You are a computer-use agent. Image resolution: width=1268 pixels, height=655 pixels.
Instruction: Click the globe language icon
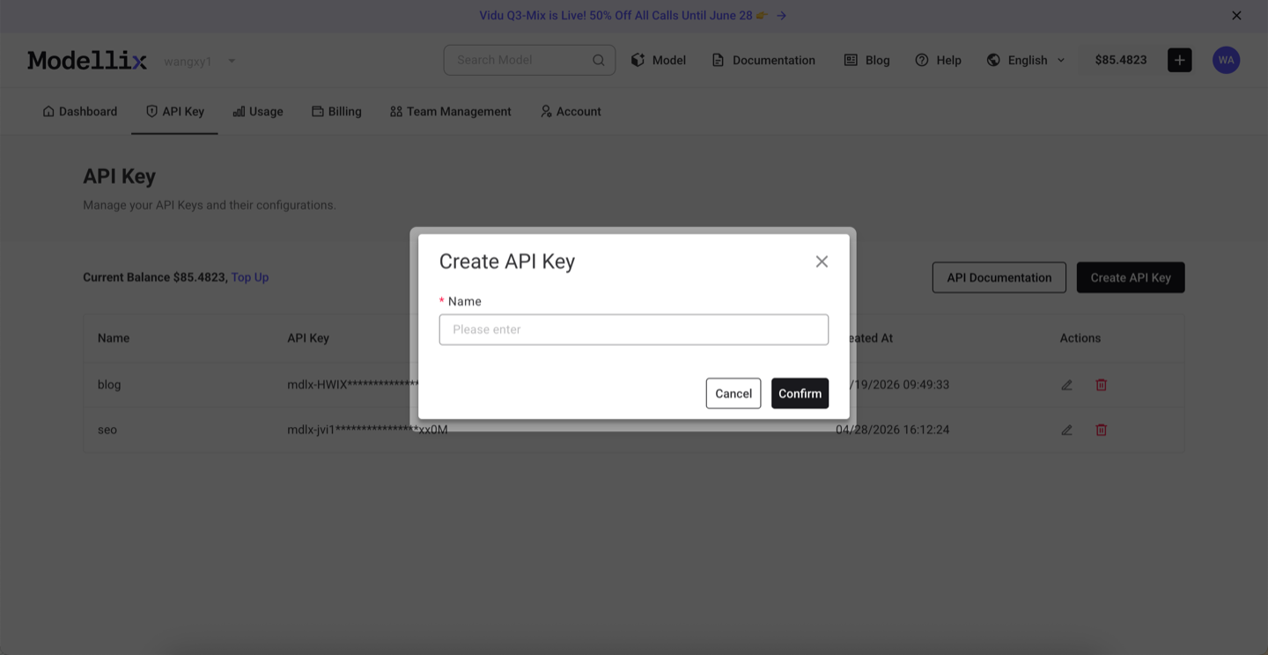[993, 60]
